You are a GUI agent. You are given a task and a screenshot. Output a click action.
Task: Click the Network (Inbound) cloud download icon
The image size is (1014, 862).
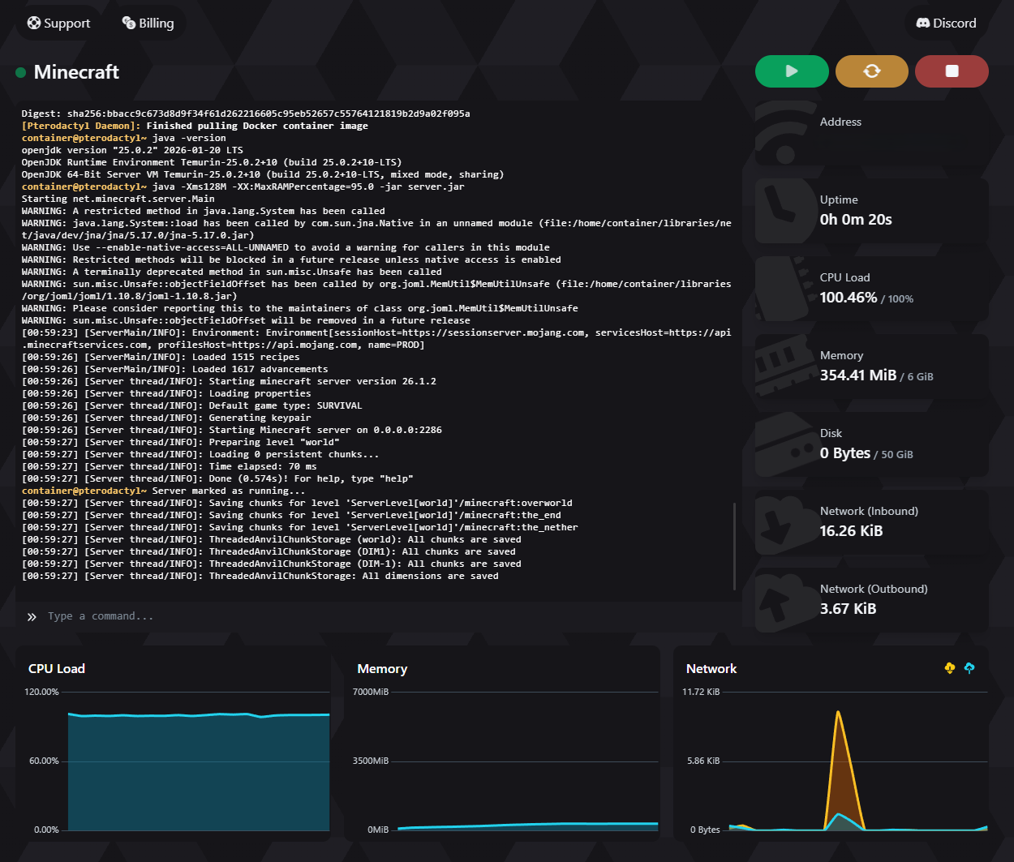coord(780,521)
